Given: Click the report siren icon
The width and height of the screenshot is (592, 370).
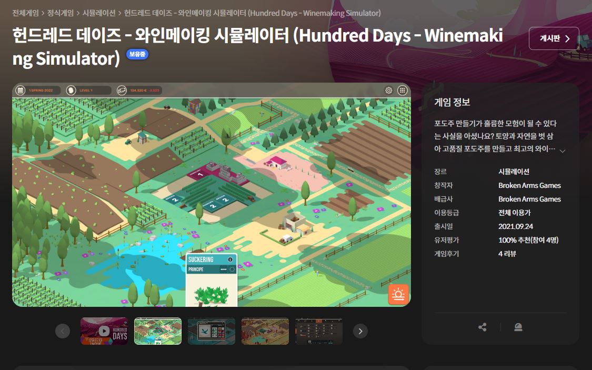Looking at the screenshot, I should click(518, 327).
